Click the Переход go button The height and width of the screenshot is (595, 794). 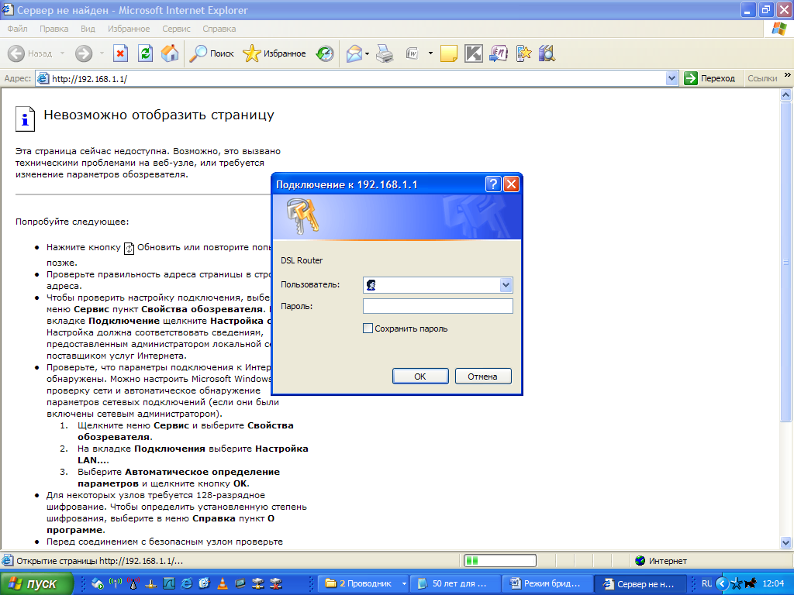pos(709,78)
